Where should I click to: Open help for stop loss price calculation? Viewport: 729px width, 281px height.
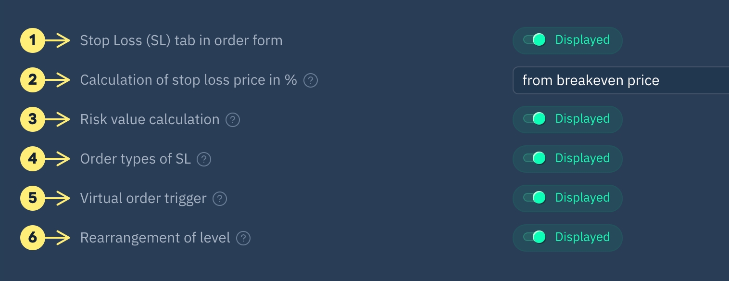coord(311,80)
